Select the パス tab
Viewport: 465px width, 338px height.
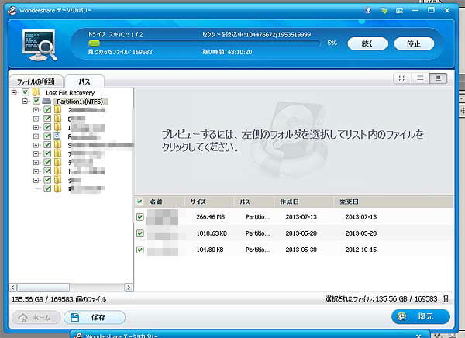(x=83, y=81)
